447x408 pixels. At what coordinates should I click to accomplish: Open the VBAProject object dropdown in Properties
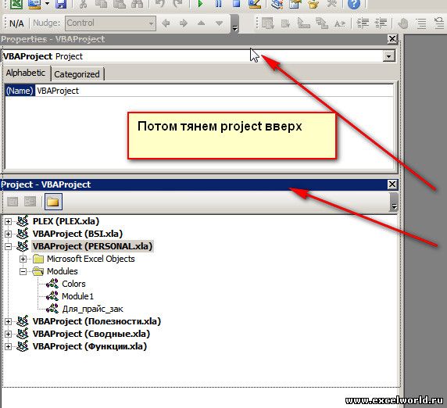click(388, 56)
